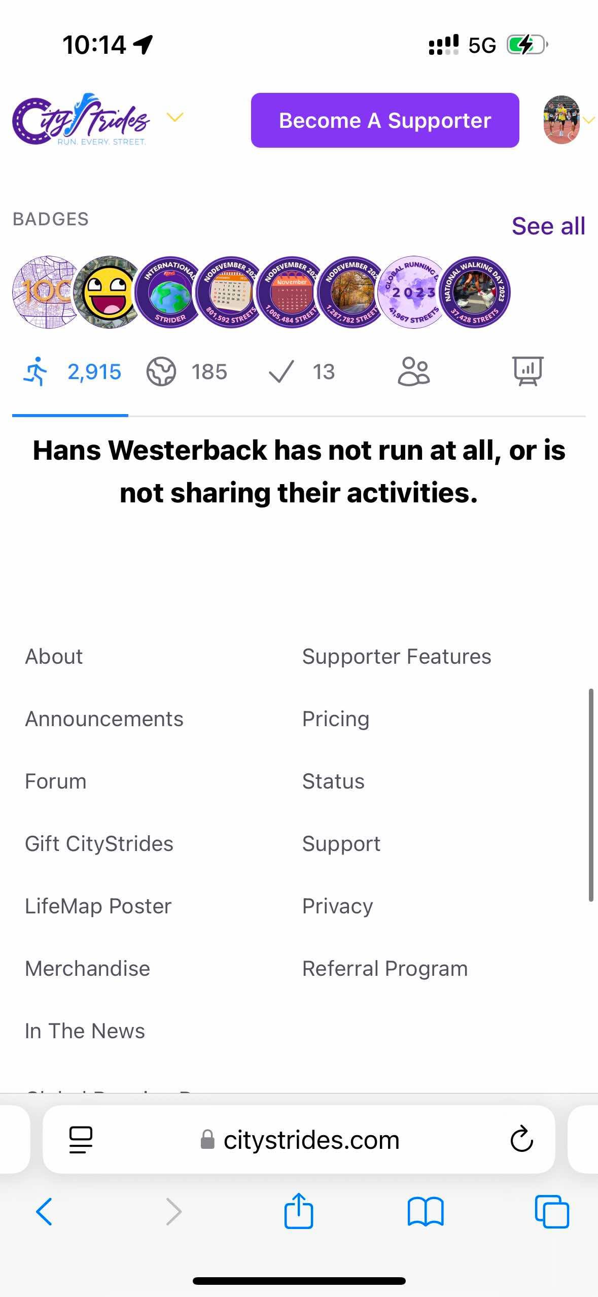The height and width of the screenshot is (1297, 598).
Task: Click the See all badges link
Action: pos(548,226)
